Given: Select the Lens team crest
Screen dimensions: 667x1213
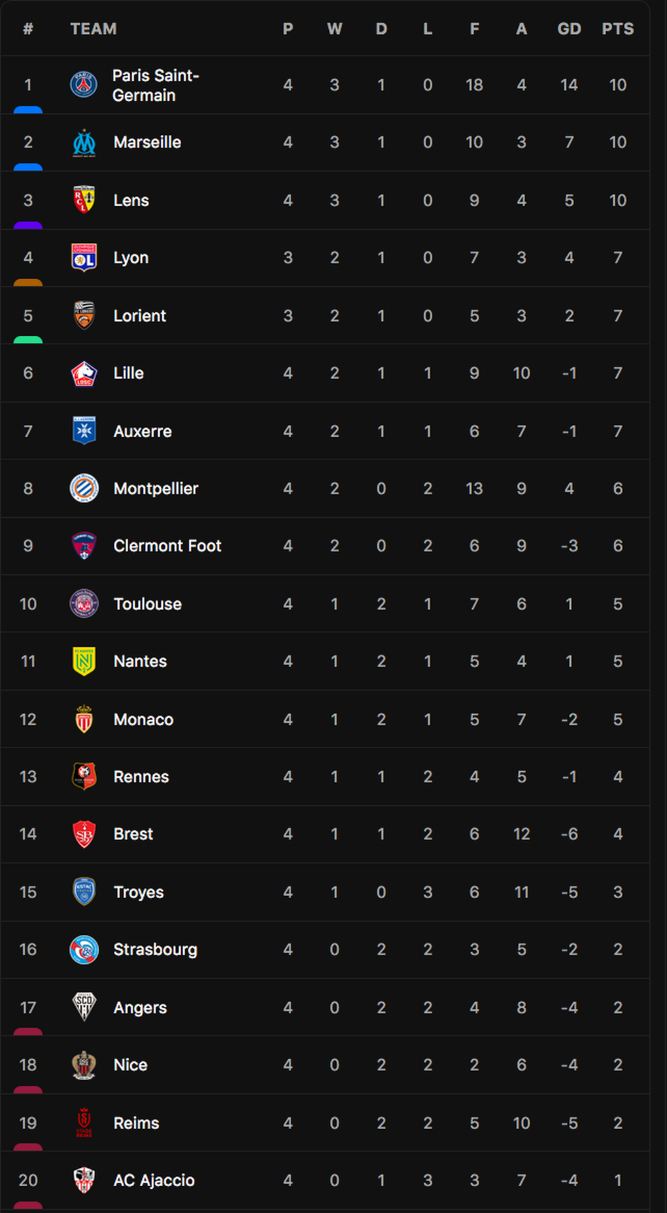Looking at the screenshot, I should coord(84,200).
